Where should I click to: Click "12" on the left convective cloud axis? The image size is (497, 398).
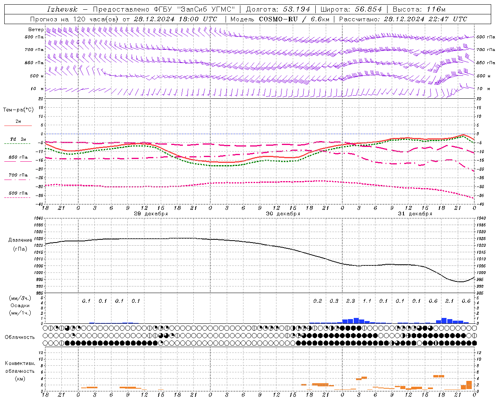click(x=40, y=353)
